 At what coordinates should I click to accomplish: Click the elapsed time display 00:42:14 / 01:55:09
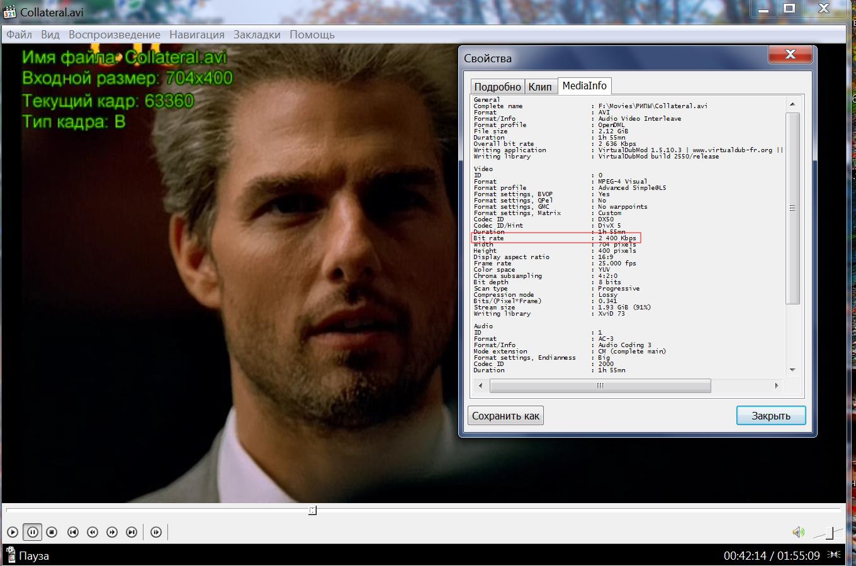click(x=772, y=555)
